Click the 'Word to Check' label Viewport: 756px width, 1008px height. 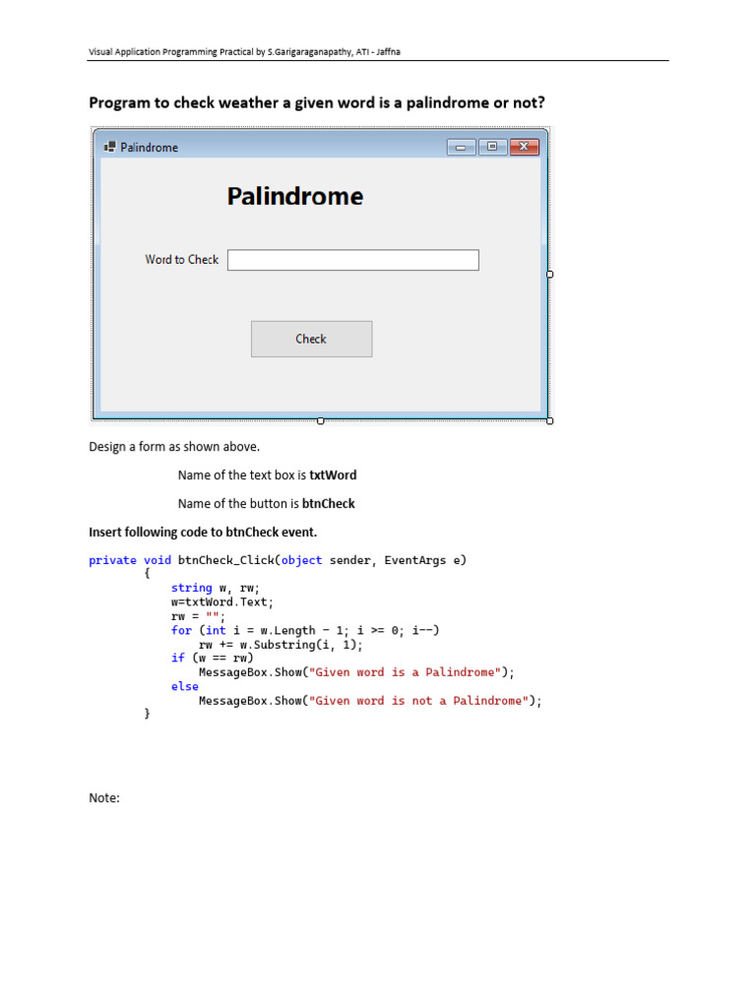tap(182, 260)
